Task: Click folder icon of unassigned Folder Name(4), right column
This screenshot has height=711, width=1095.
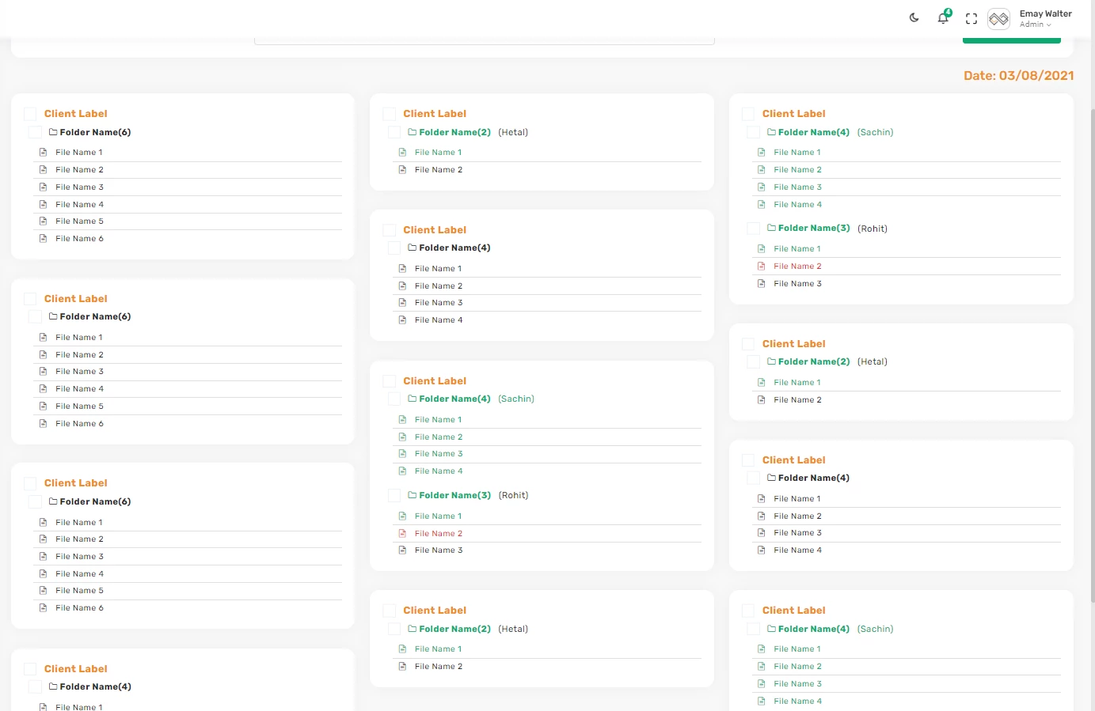Action: 771,478
